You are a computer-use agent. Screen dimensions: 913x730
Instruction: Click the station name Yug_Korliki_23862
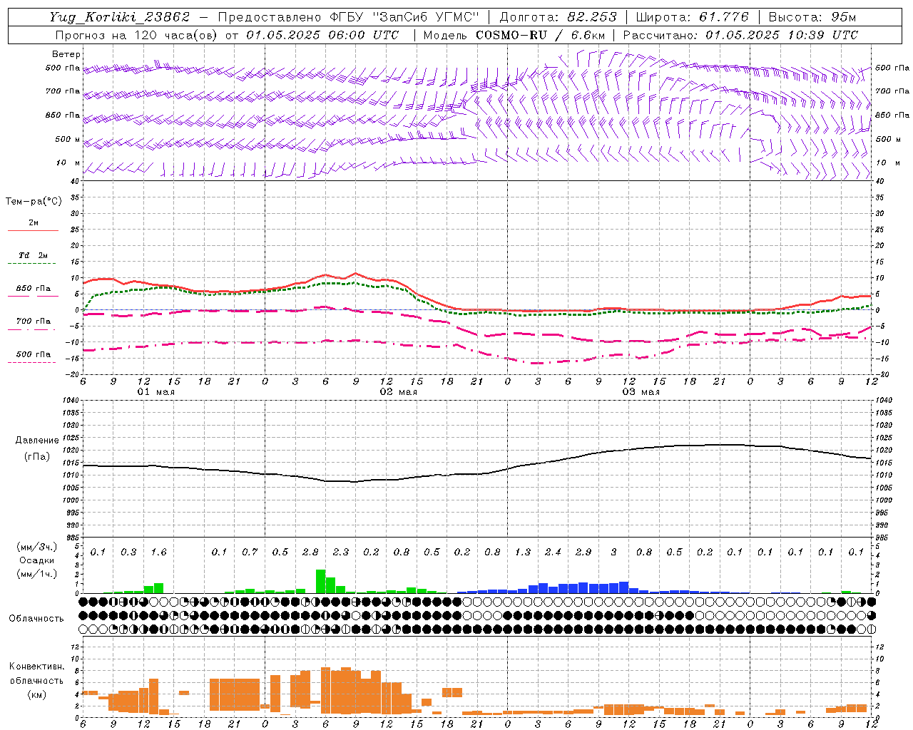[x=120, y=17]
